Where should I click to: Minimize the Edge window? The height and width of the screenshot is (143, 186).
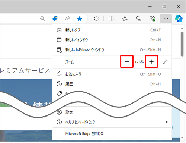click(x=150, y=6)
